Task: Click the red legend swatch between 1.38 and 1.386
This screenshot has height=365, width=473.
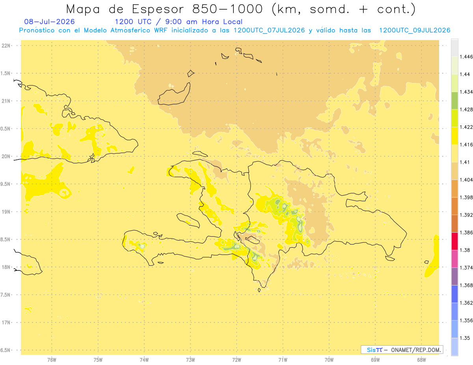Action: click(454, 241)
